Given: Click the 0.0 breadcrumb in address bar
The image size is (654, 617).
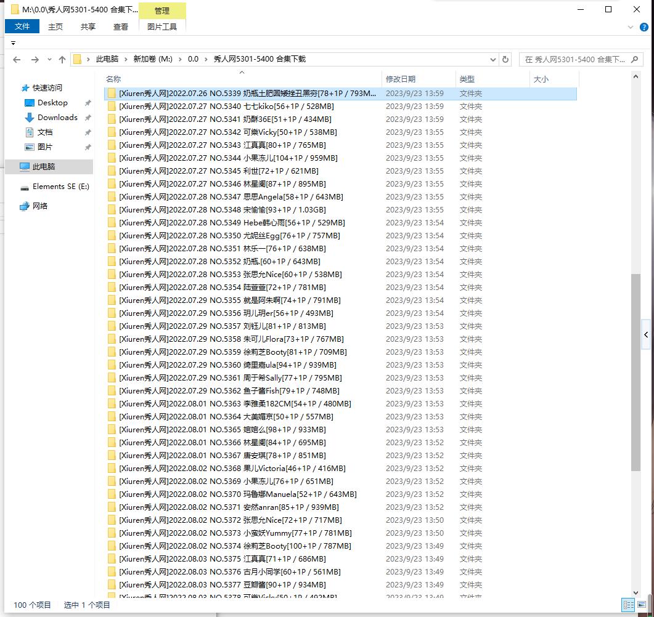Looking at the screenshot, I should pyautogui.click(x=193, y=59).
